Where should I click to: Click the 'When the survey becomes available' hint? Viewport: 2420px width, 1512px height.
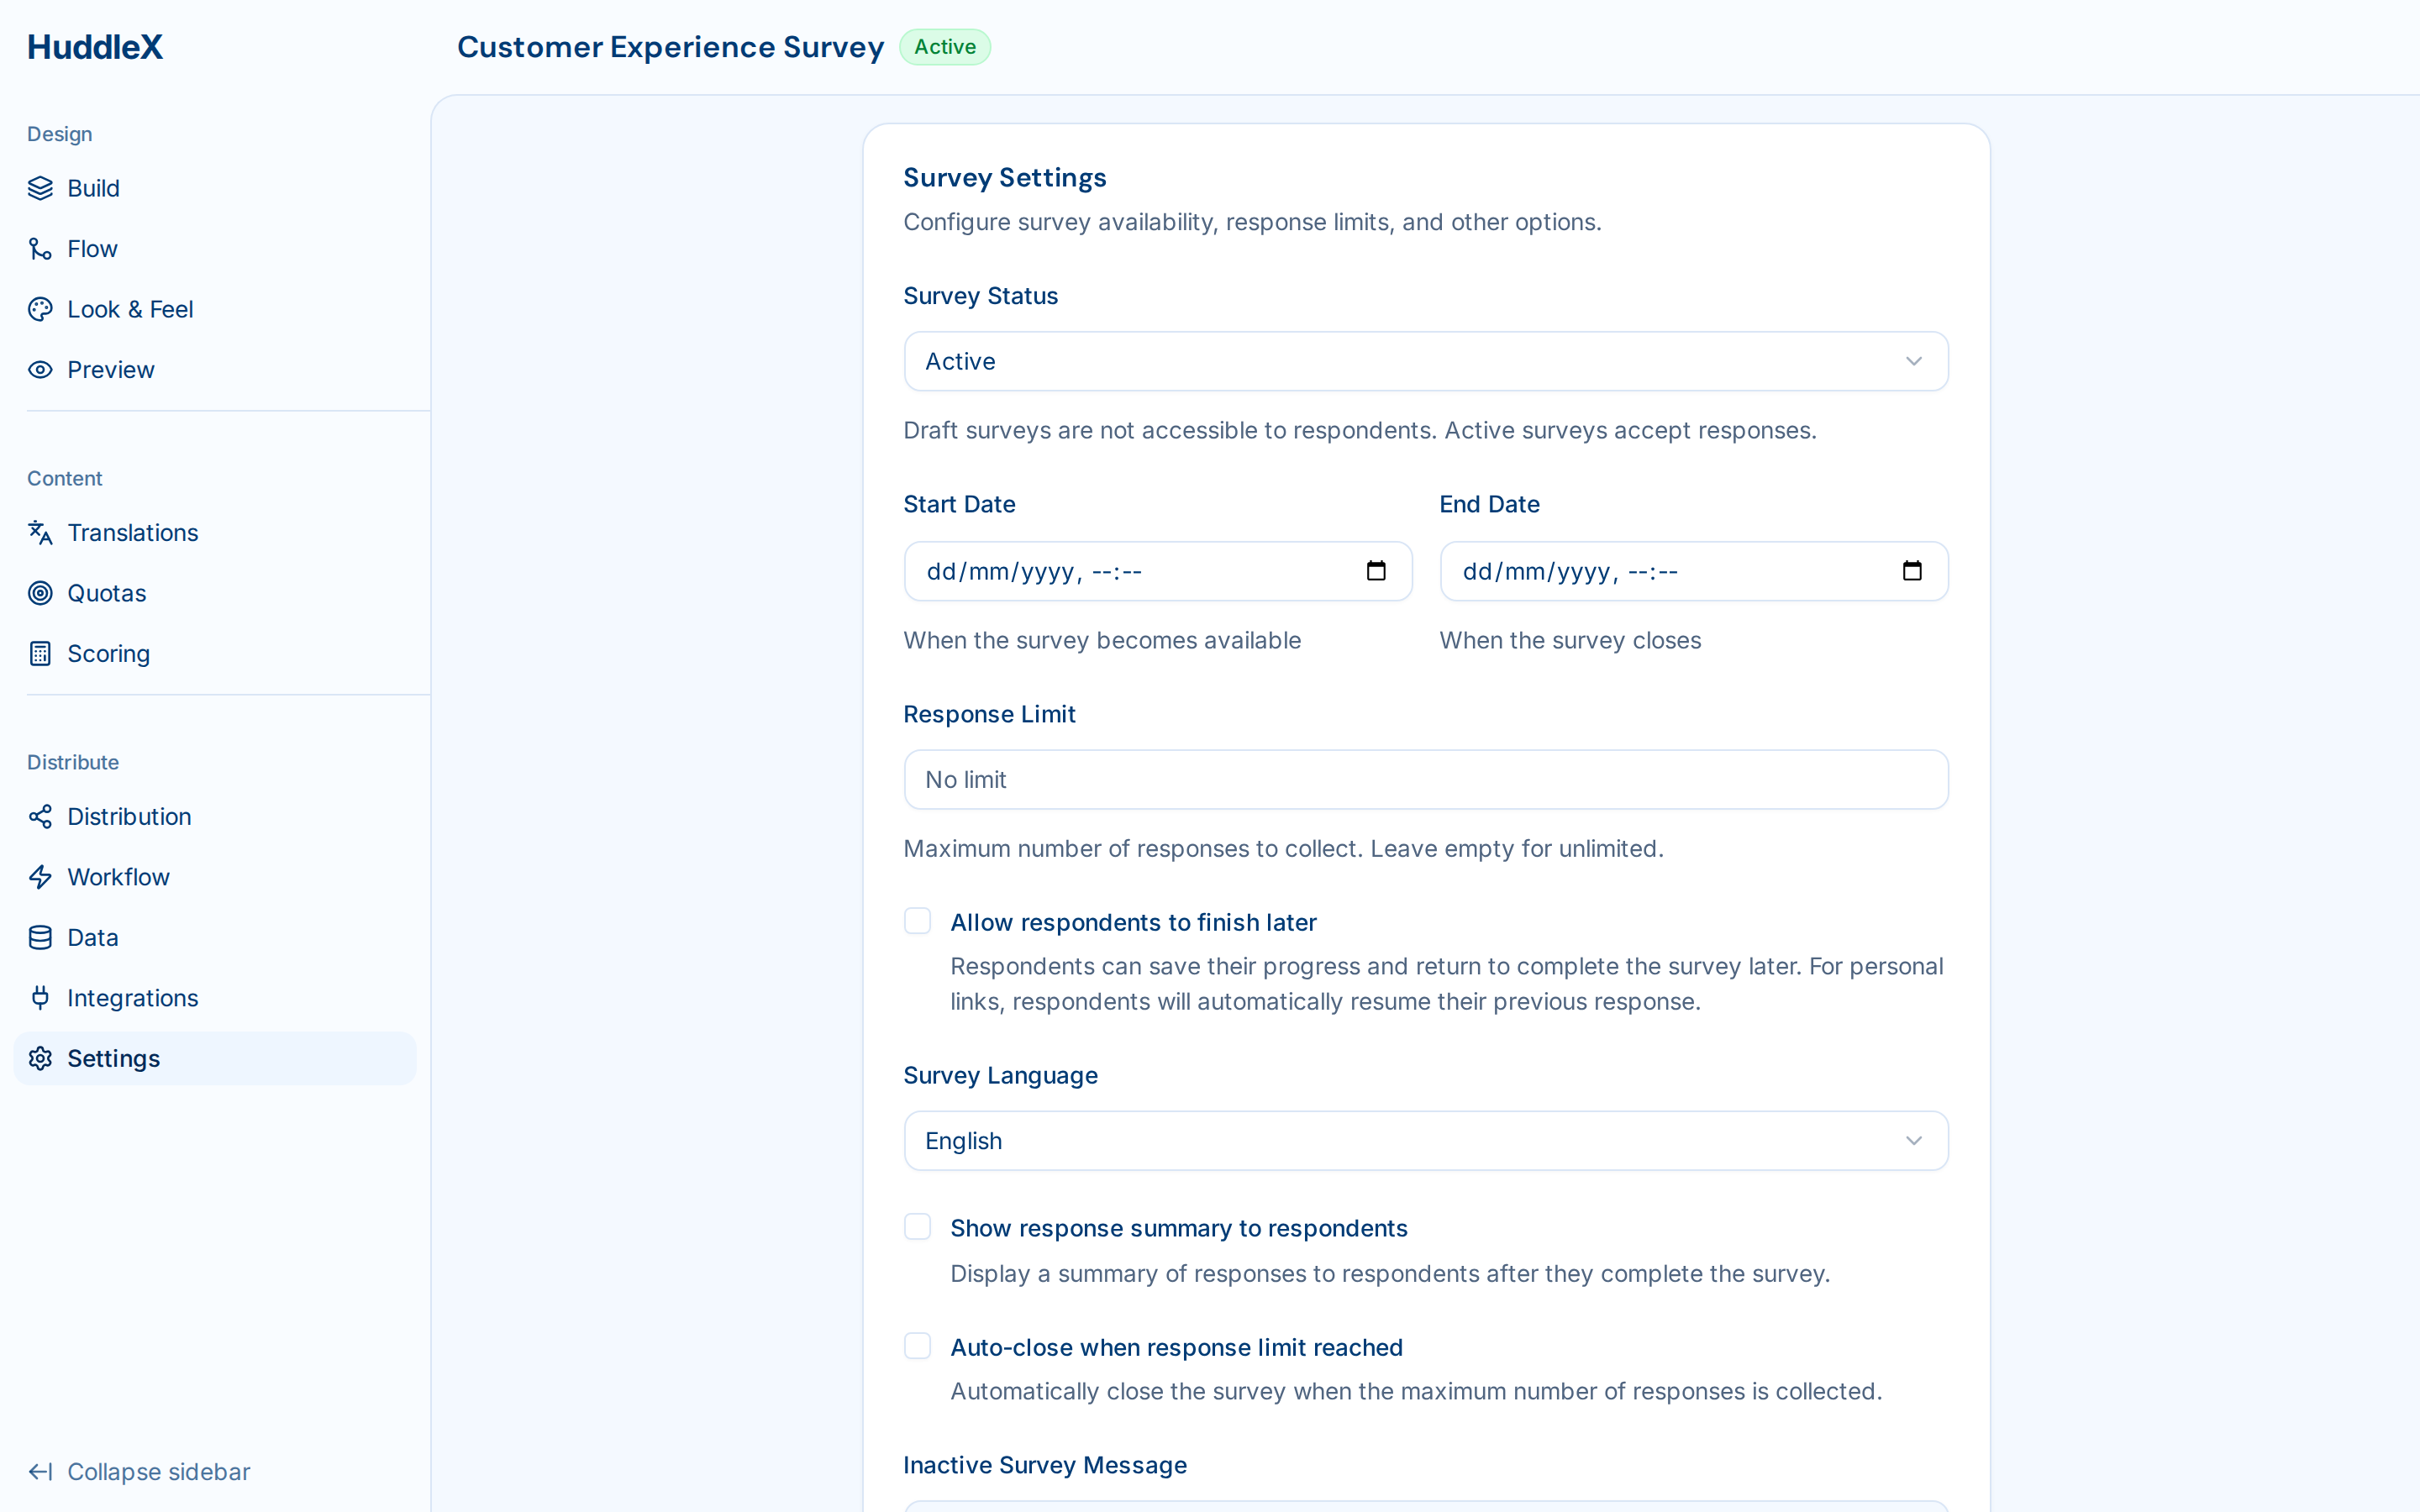coord(1102,640)
